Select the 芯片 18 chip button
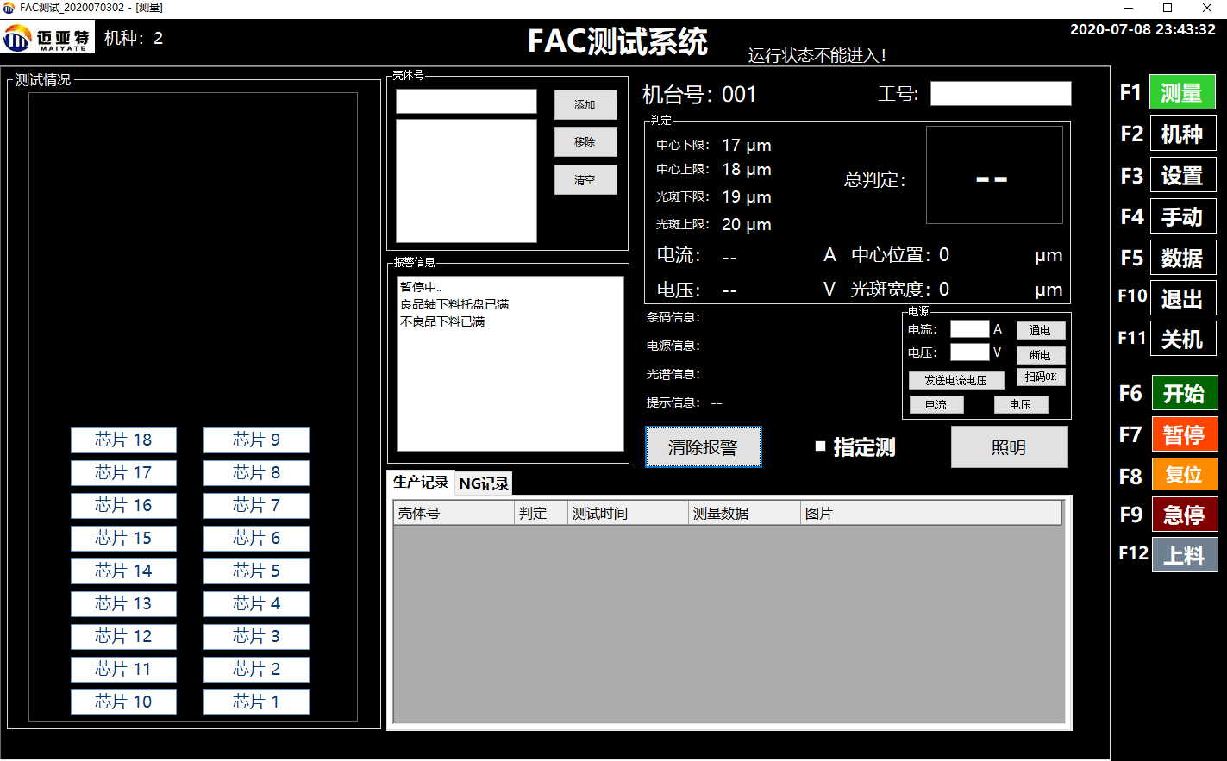 pyautogui.click(x=123, y=440)
